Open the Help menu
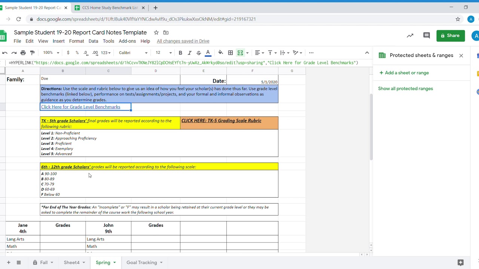The width and height of the screenshot is (479, 269). pos(145,41)
